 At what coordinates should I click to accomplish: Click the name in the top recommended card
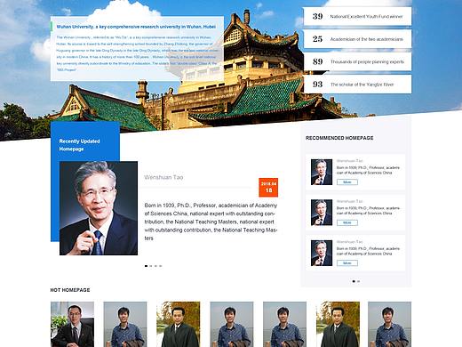click(349, 161)
